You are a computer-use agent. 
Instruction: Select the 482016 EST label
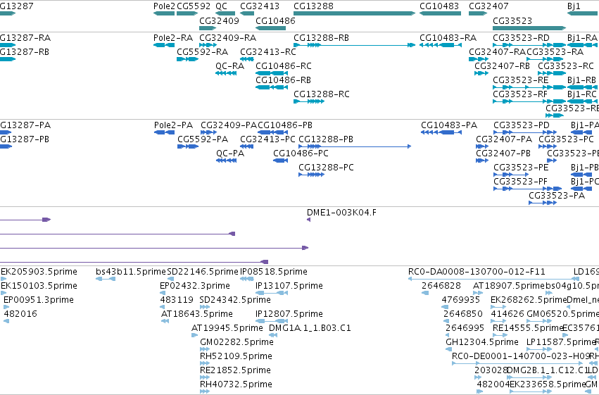coord(20,315)
